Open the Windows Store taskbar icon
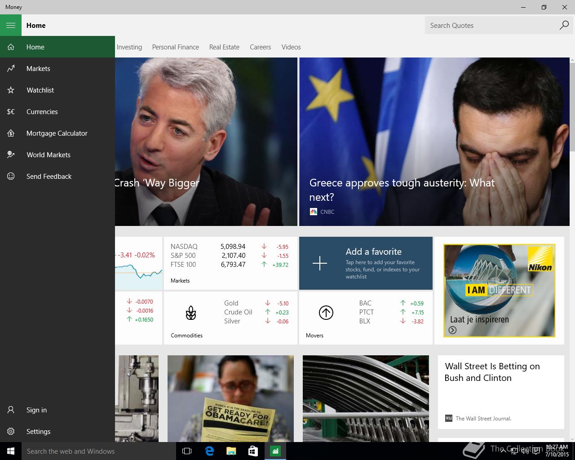The height and width of the screenshot is (460, 575). coord(253,451)
